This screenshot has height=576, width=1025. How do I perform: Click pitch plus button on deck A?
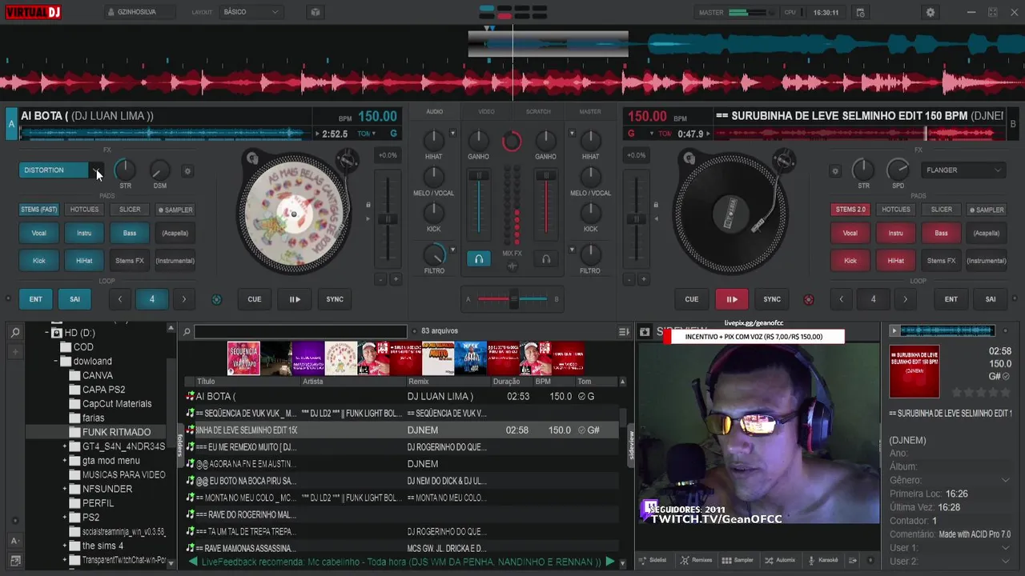tap(395, 279)
